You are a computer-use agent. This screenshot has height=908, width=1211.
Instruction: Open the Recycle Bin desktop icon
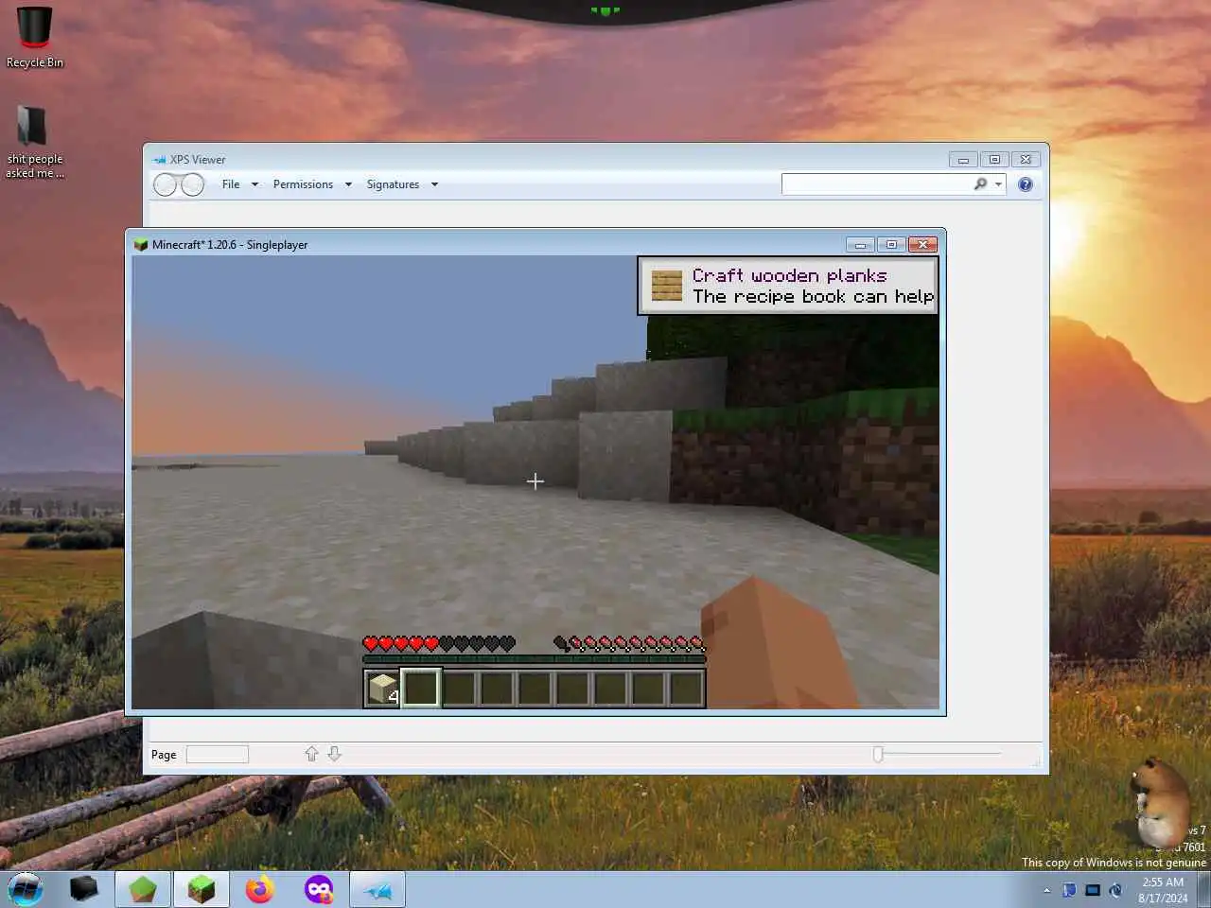34,38
